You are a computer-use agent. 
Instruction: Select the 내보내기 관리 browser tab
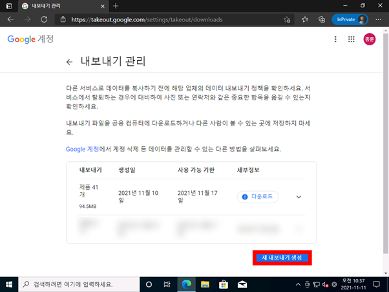click(x=63, y=6)
